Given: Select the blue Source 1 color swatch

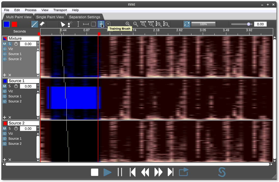Looking at the screenshot, I should pos(6,24).
